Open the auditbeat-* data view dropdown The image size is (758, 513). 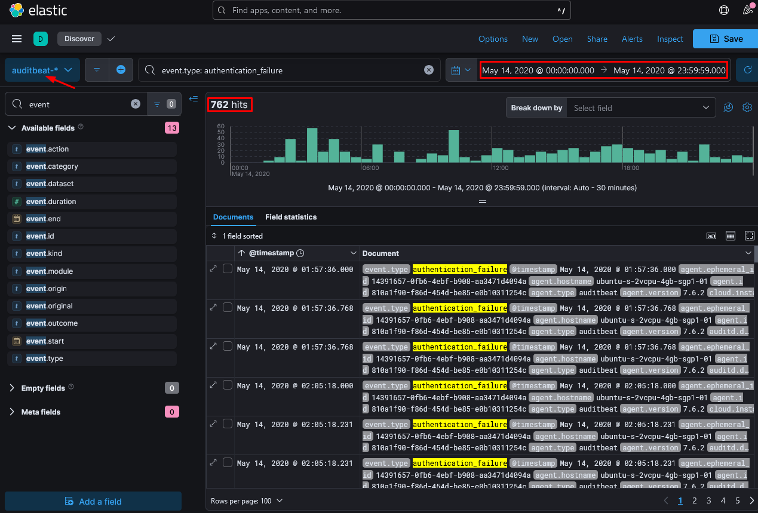click(x=42, y=70)
